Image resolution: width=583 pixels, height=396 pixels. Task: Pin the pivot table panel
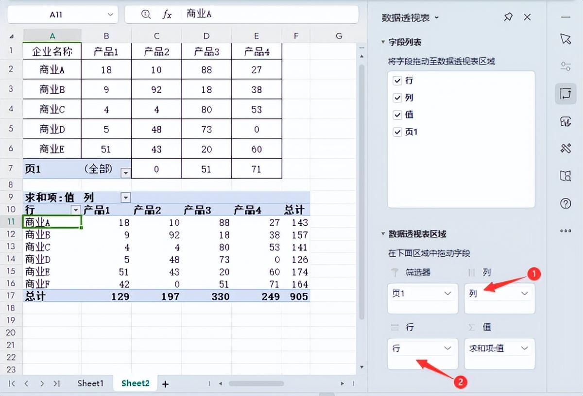click(508, 17)
